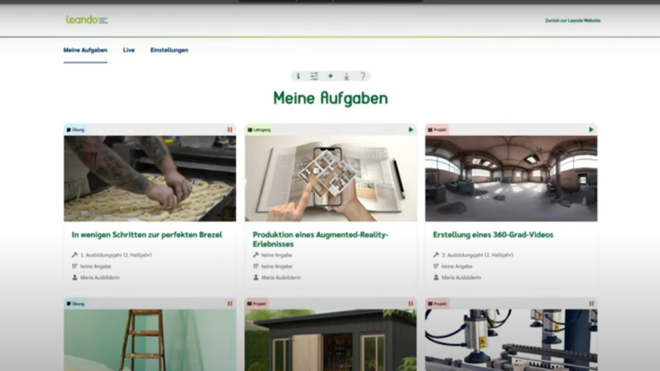
Task: Open the industrial machine thumbnail
Action: coord(511,340)
